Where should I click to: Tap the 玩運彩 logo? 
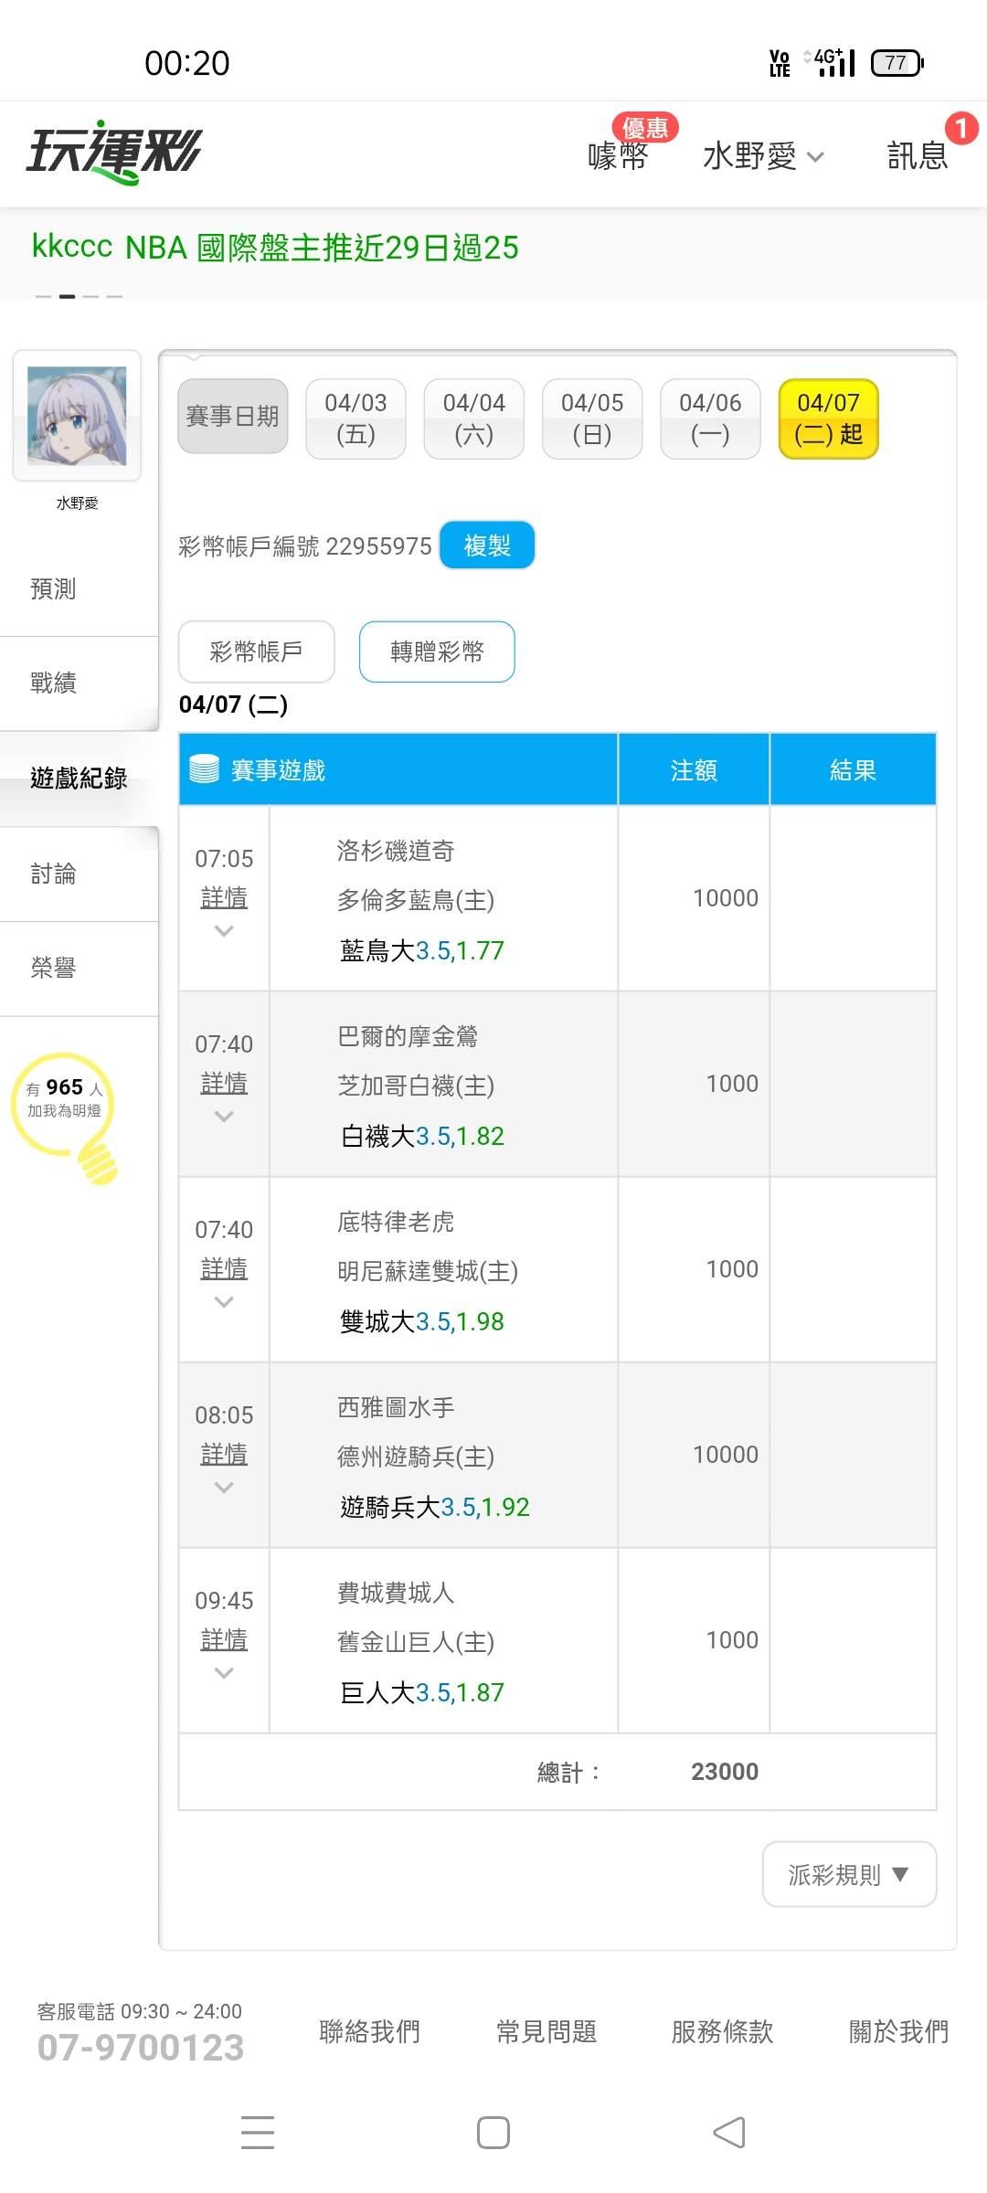point(114,152)
